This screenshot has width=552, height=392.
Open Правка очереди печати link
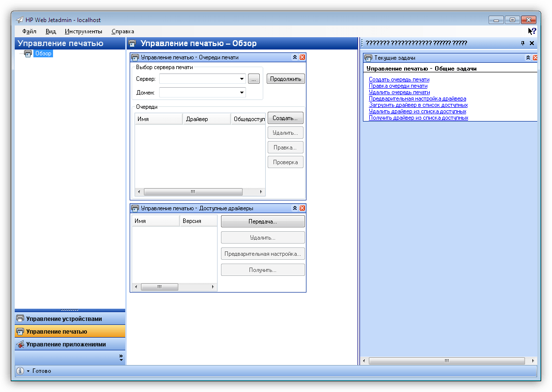point(398,86)
